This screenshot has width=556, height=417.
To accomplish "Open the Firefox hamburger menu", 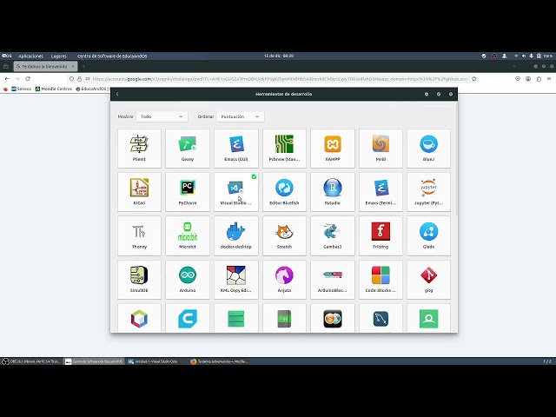I will click(x=549, y=79).
